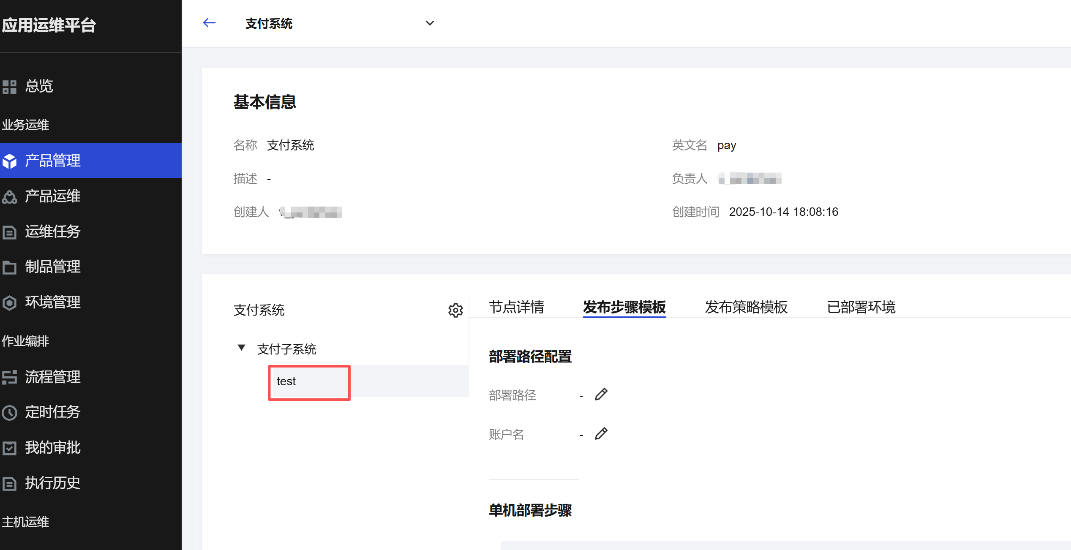Image resolution: width=1071 pixels, height=550 pixels.
Task: Open 执行历史 in the sidebar
Action: pyautogui.click(x=52, y=483)
